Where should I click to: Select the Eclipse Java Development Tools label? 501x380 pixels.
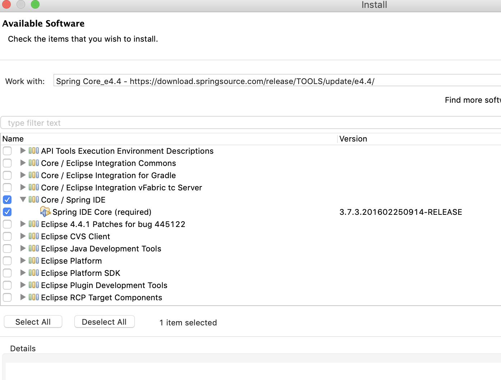[101, 249]
